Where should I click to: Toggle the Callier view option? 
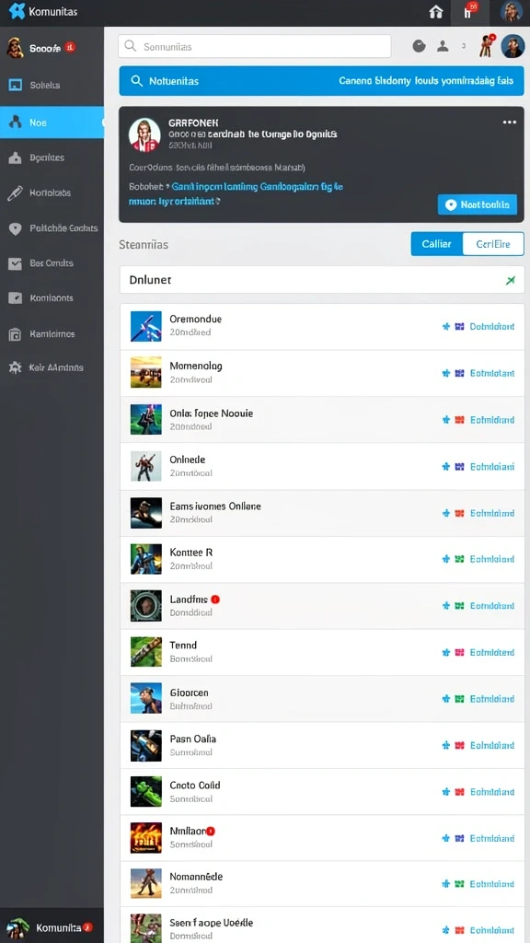pyautogui.click(x=437, y=244)
